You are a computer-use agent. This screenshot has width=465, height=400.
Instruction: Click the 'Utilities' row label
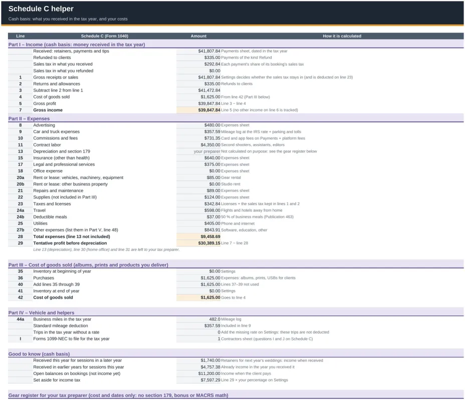[40, 223]
